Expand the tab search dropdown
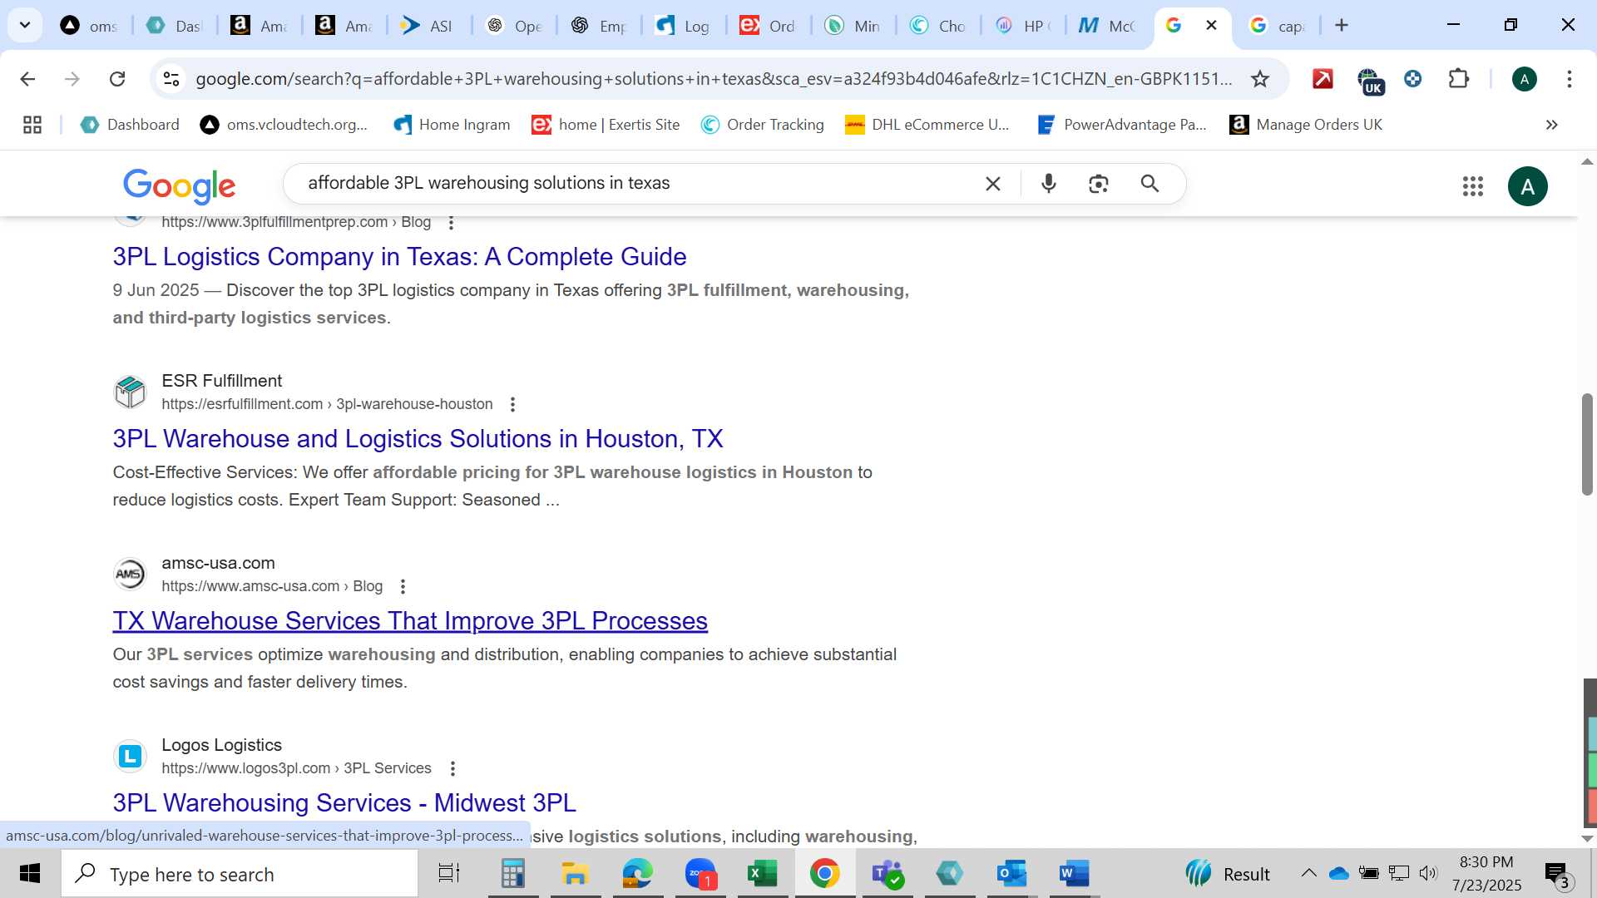 coord(25,25)
